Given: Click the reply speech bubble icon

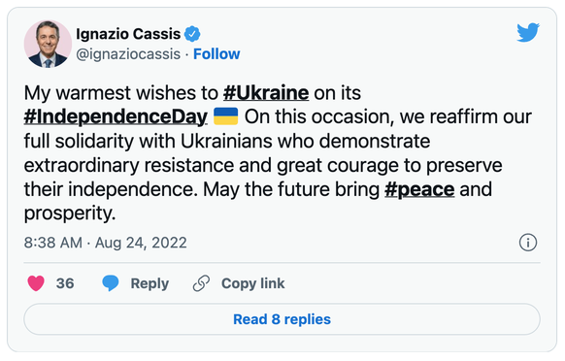Looking at the screenshot, I should [x=111, y=283].
